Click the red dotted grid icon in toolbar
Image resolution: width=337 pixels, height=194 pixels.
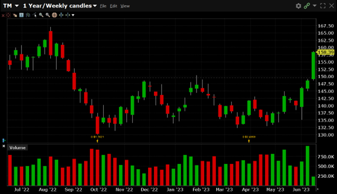8,15
